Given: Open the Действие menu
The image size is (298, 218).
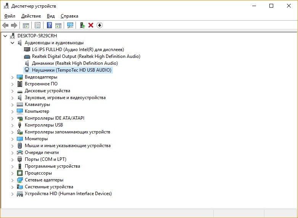Looking at the screenshot, I should coord(31,16).
